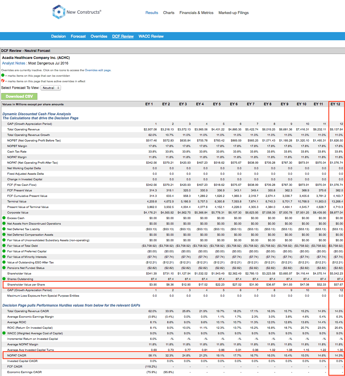Click green dot beside Fair Value of Preferred Capital

tap(4, 251)
